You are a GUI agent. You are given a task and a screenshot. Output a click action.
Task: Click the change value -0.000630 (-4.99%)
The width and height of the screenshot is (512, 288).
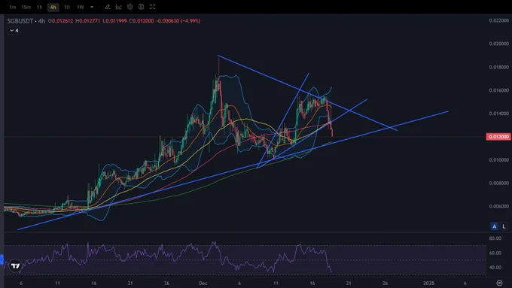coord(178,21)
